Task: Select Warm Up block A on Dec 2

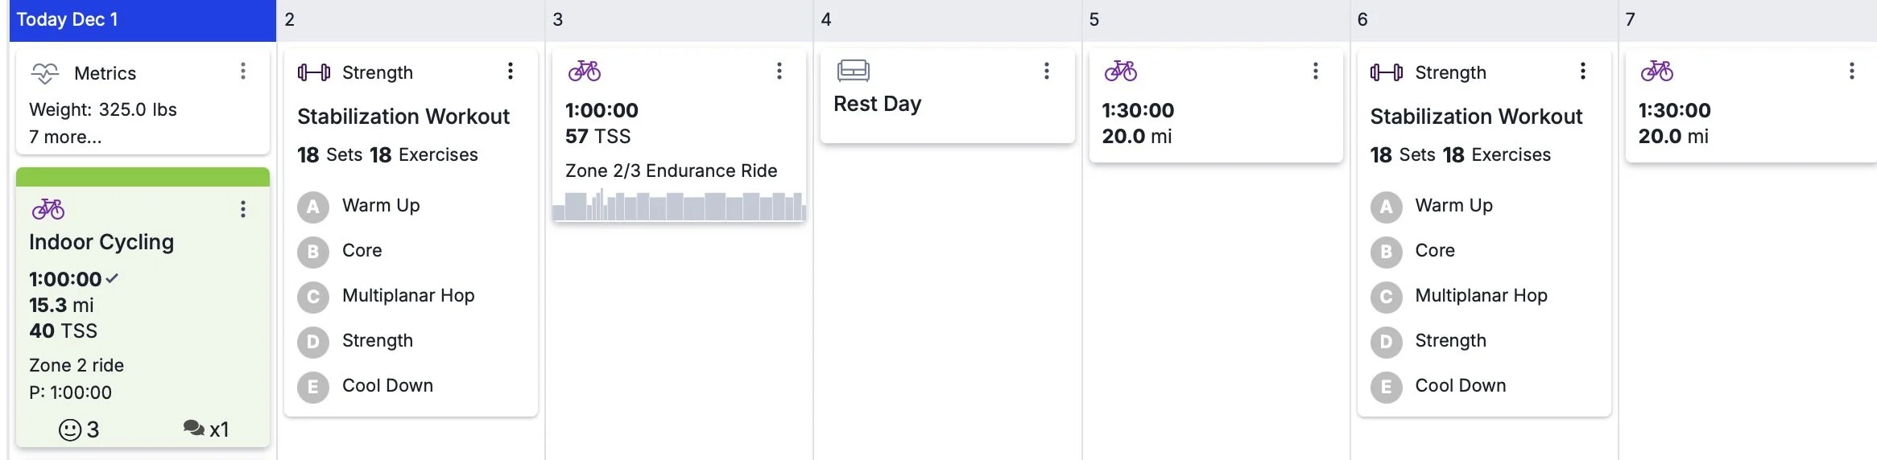Action: pyautogui.click(x=313, y=207)
